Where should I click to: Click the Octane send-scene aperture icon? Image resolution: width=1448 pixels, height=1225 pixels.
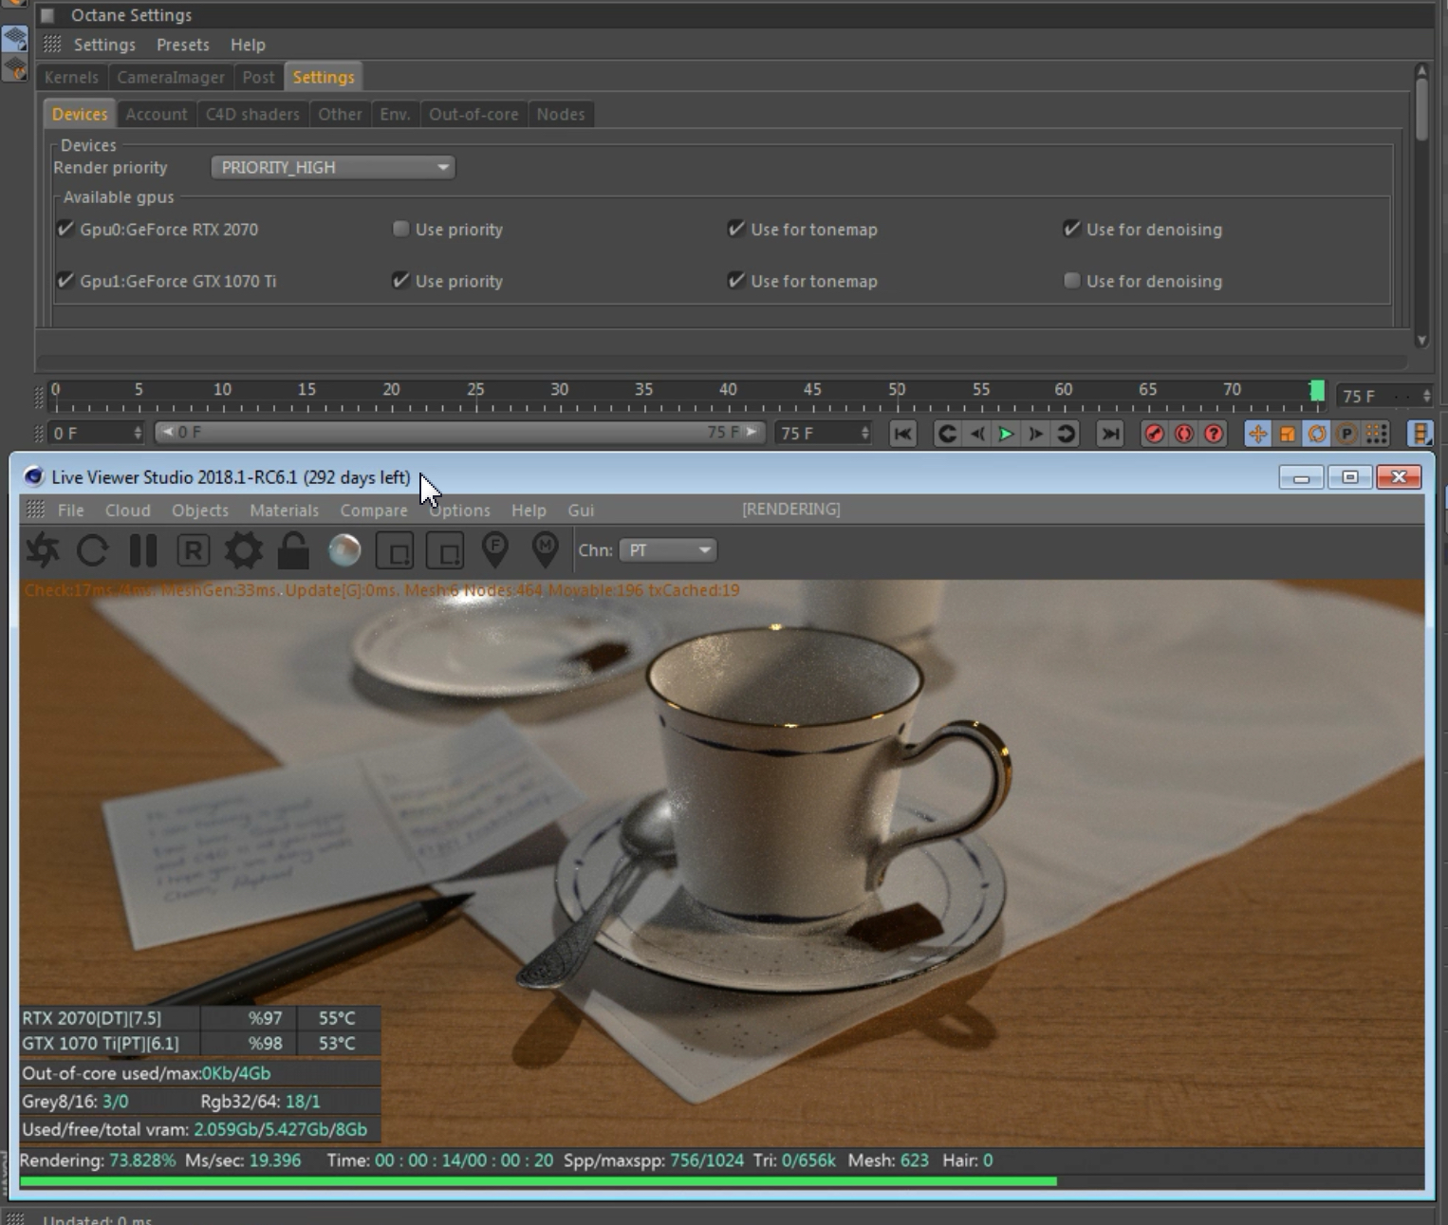pyautogui.click(x=43, y=550)
